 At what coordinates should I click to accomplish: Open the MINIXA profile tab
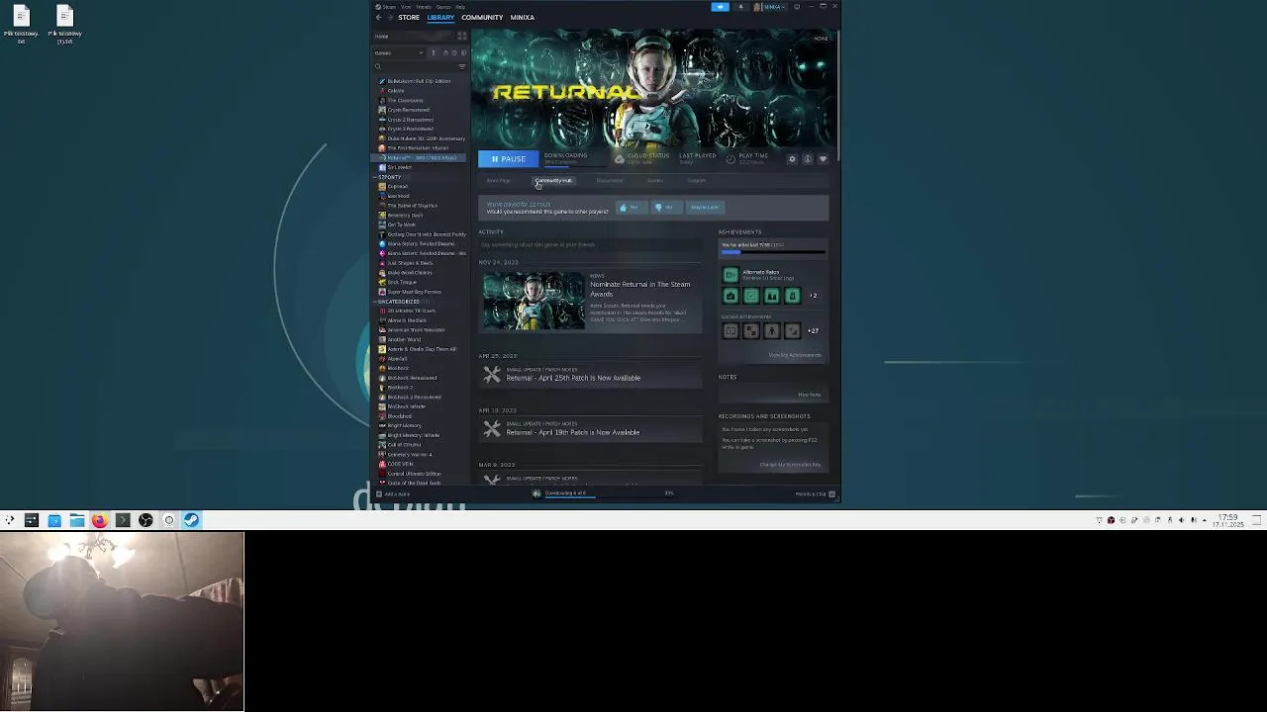[x=522, y=17]
